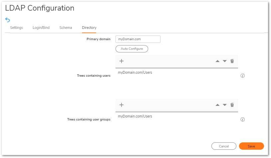The width and height of the screenshot is (271, 158).
Task: Show info for Trees containing users
Action: (242, 76)
